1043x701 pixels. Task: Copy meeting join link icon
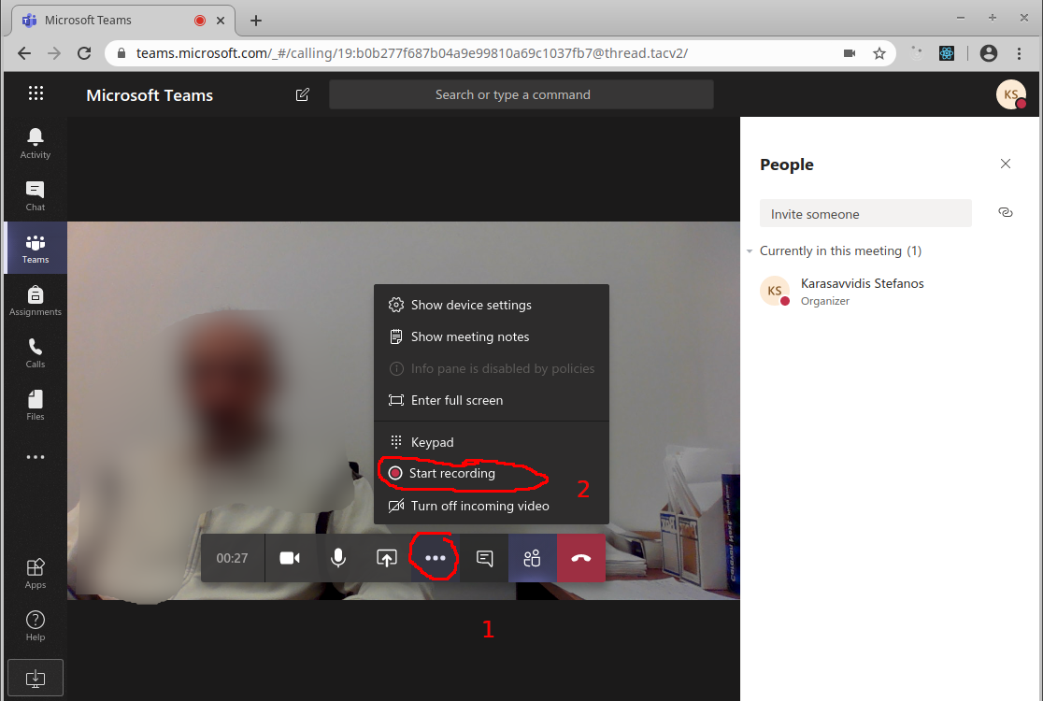click(x=1006, y=213)
